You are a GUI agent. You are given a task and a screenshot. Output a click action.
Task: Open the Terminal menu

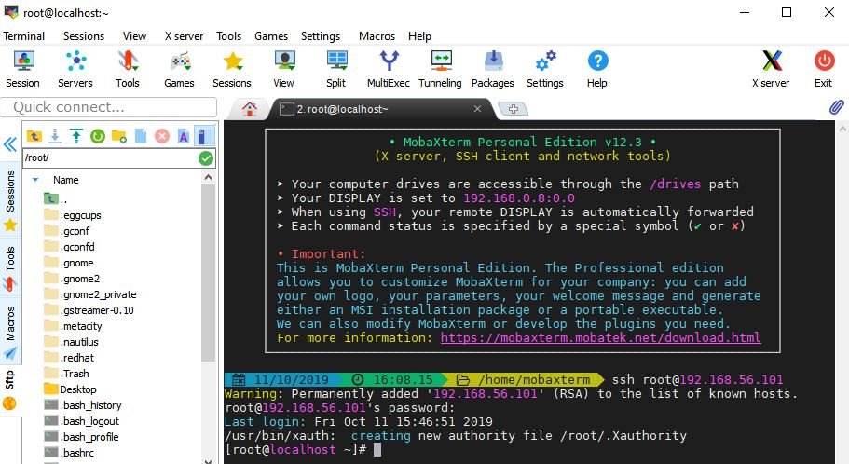pos(24,36)
